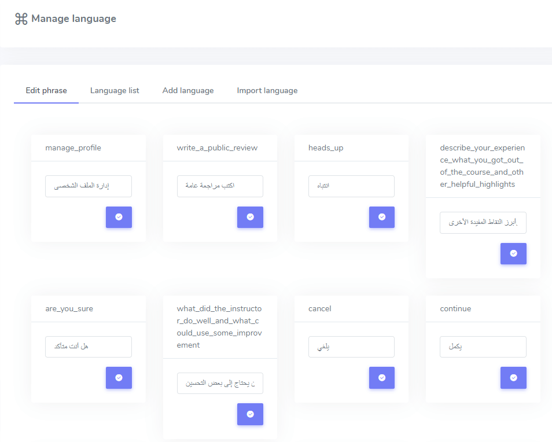552x442 pixels.
Task: Focus the write_a_public_review text input
Action: [x=220, y=186]
